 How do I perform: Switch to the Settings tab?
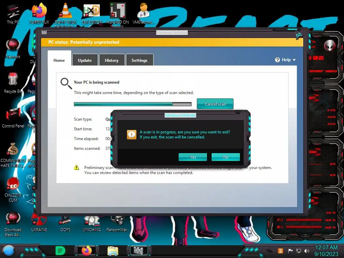click(139, 60)
